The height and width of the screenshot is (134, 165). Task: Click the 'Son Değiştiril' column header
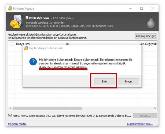click(148, 44)
